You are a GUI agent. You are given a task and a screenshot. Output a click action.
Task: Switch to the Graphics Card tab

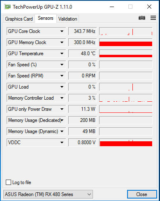pos(19,19)
